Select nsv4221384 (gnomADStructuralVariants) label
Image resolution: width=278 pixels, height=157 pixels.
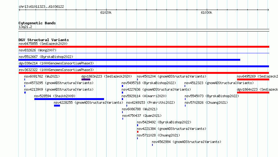pos(171,129)
